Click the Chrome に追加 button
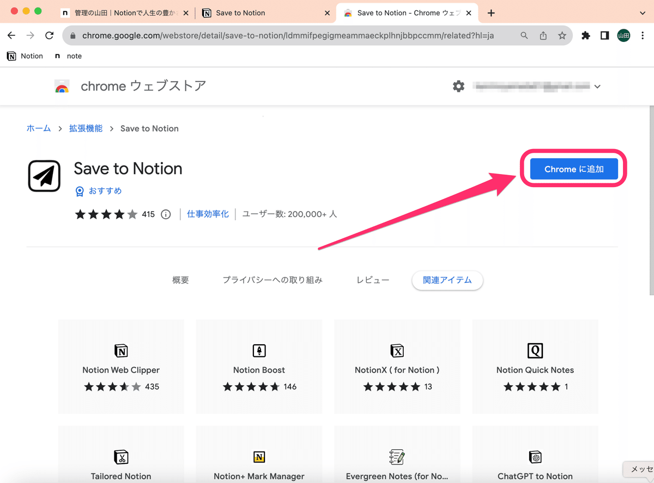 [573, 169]
